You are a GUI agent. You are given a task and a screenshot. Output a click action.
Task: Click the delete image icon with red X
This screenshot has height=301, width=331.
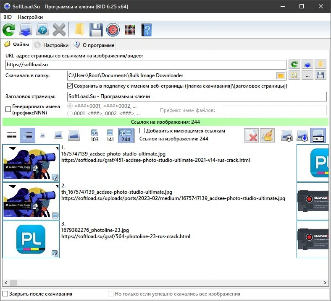coord(252,135)
